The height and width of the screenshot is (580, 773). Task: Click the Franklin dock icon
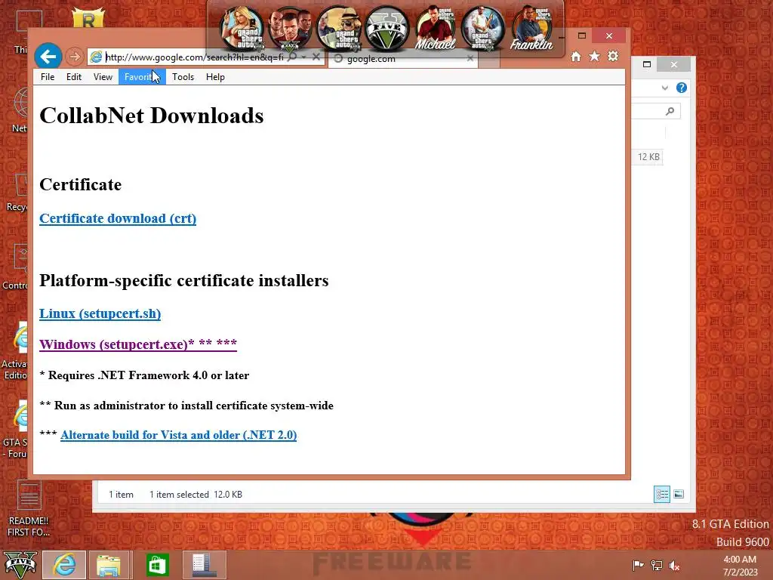[532, 28]
